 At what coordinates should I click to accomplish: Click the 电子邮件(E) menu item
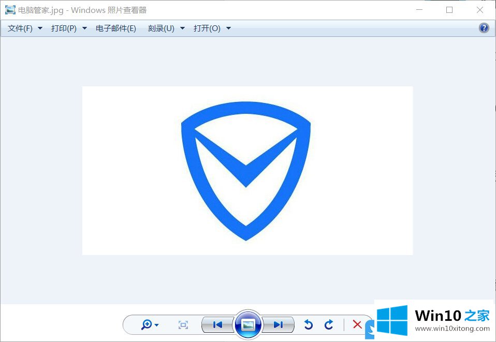pos(116,28)
